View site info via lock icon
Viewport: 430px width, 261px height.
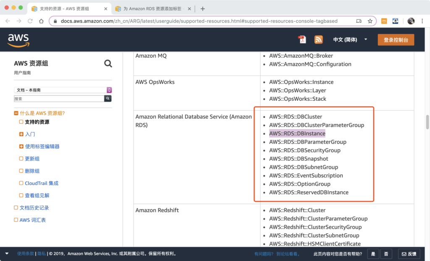(55, 21)
